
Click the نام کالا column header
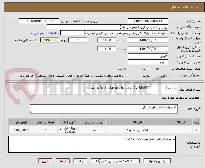tap(138, 122)
